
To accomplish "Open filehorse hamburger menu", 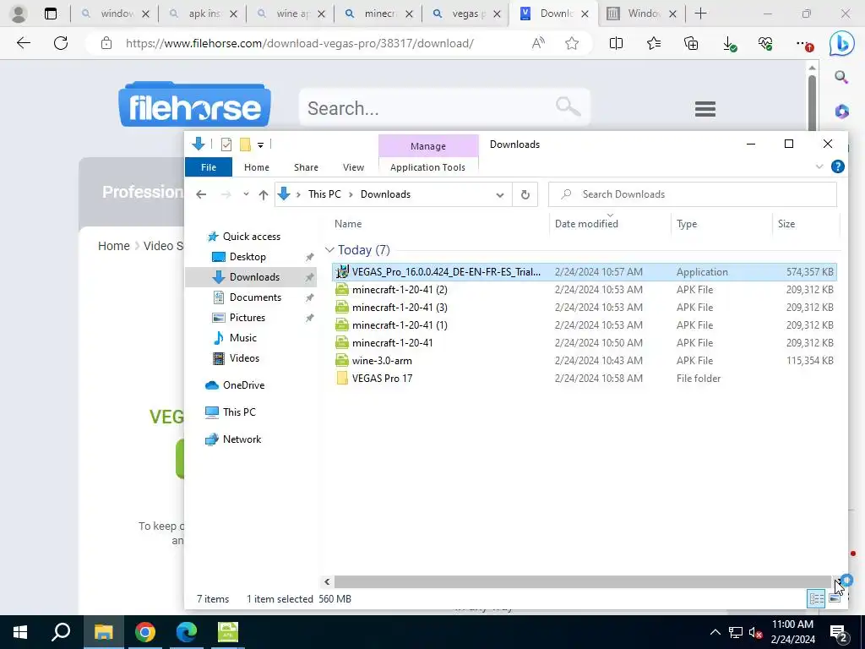I will point(705,109).
